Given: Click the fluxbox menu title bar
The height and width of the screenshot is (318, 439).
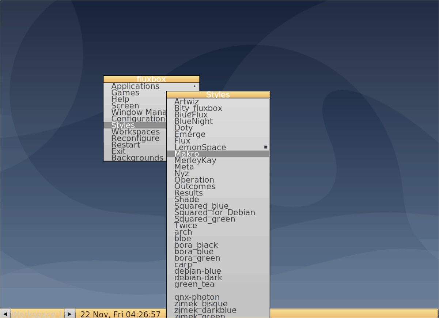Looking at the screenshot, I should click(x=151, y=79).
